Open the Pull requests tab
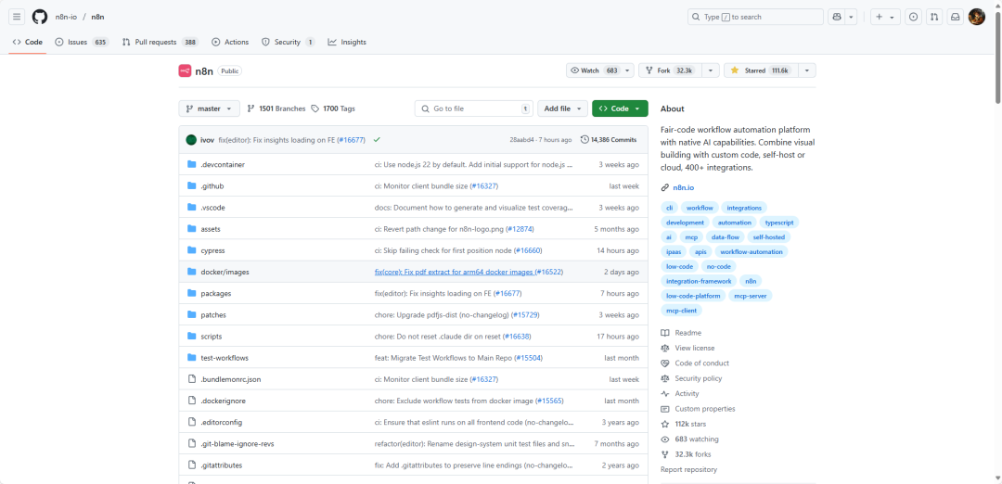The height and width of the screenshot is (484, 1002). pos(161,42)
